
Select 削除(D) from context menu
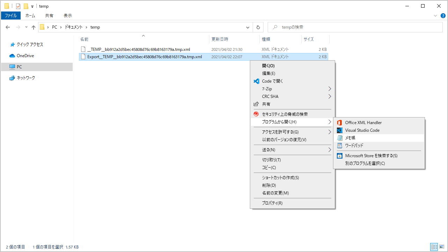click(x=269, y=185)
